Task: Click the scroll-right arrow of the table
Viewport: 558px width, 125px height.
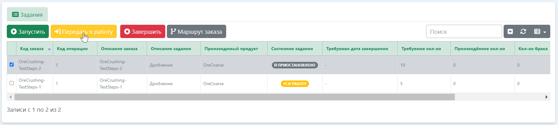Action: (546, 97)
